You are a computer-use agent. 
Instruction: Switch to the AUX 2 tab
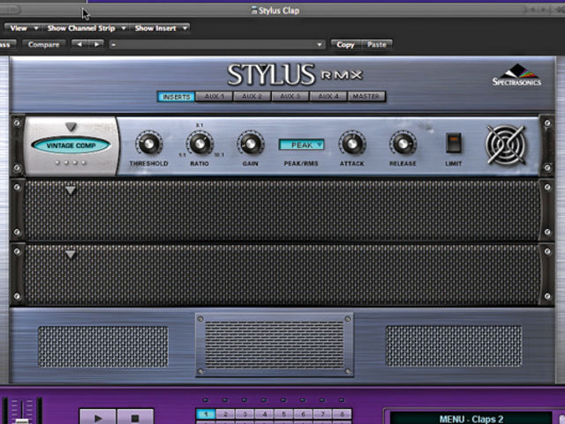coord(252,96)
